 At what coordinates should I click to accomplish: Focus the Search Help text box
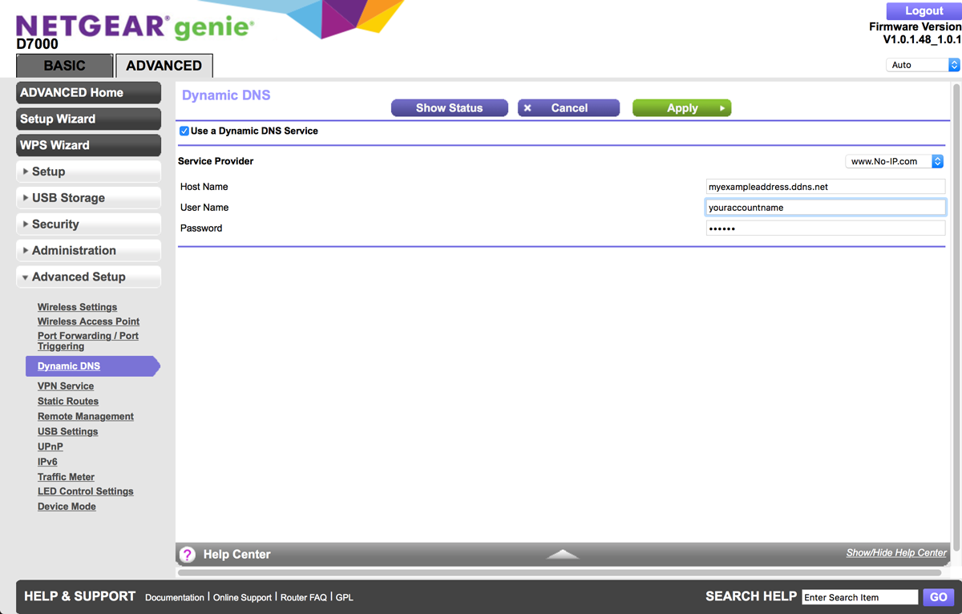tap(859, 597)
